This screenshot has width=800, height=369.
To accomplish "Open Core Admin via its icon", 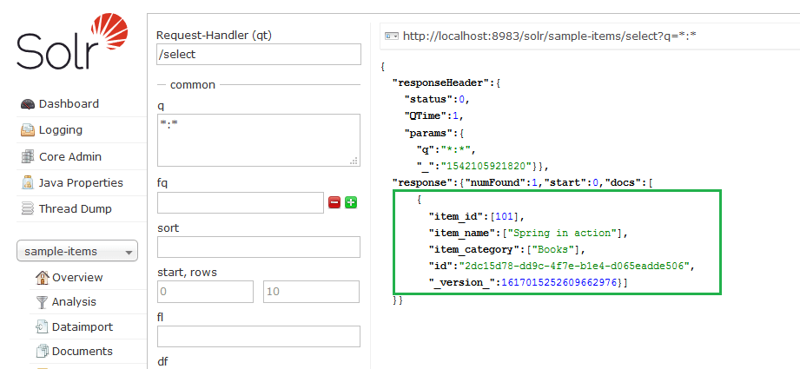I will tap(27, 157).
